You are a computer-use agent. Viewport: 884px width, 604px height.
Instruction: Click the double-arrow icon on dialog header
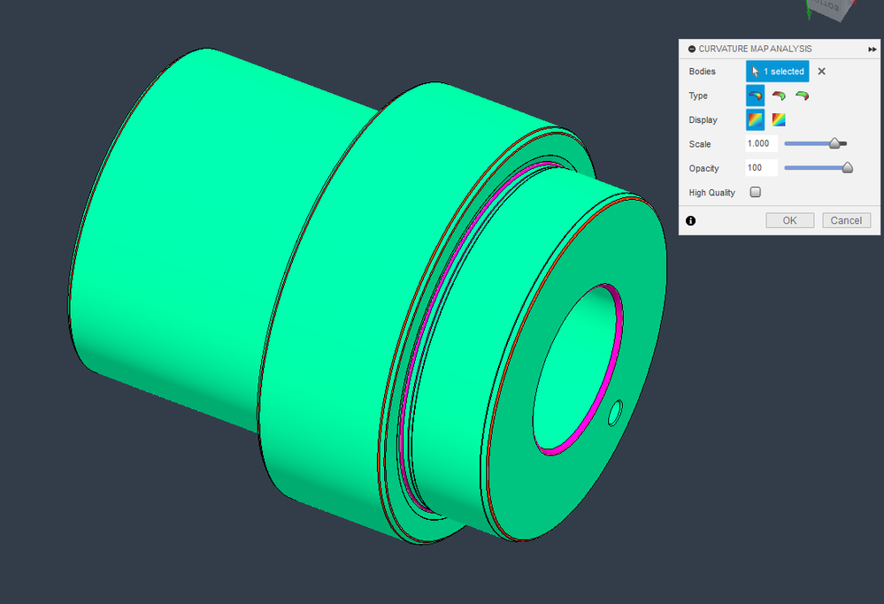pyautogui.click(x=872, y=49)
